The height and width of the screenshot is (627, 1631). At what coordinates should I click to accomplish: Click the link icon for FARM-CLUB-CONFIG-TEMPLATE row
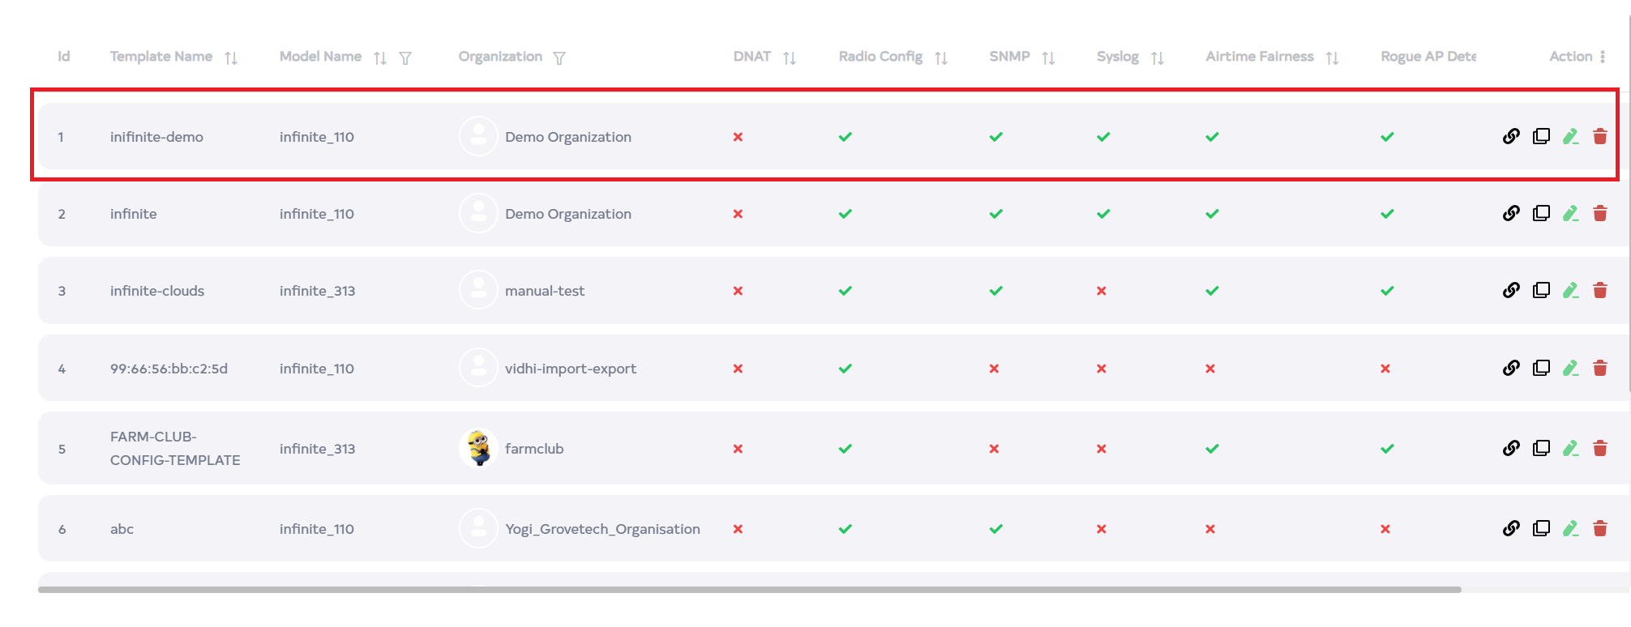[x=1511, y=448]
